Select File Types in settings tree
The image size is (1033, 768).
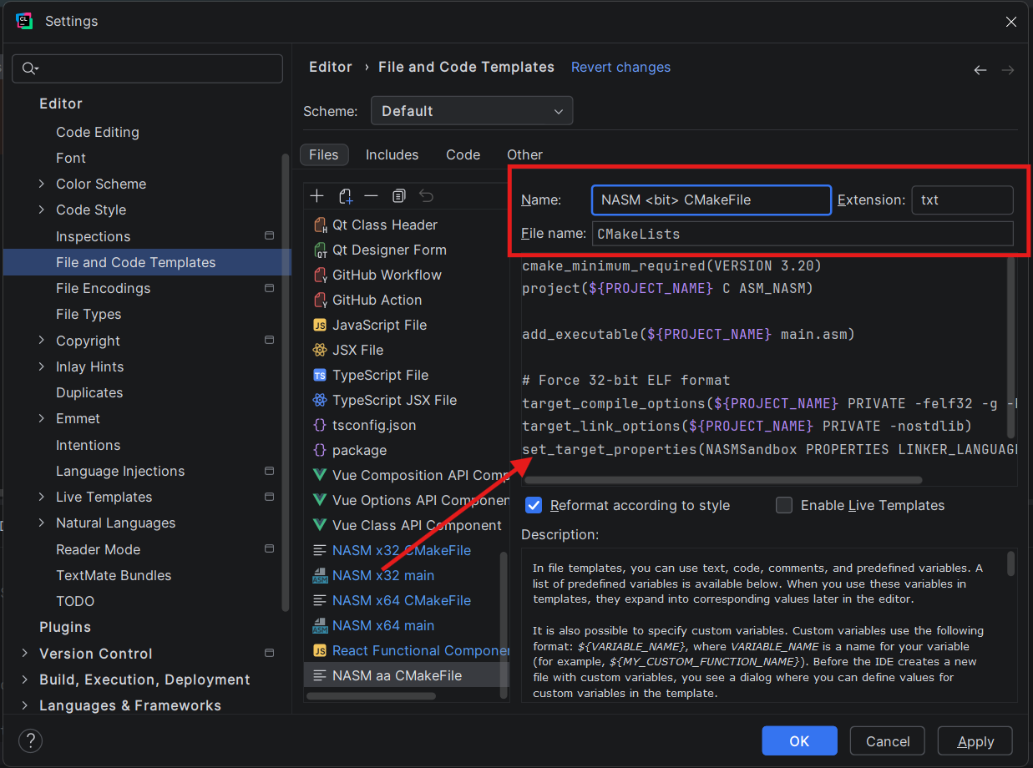point(89,314)
